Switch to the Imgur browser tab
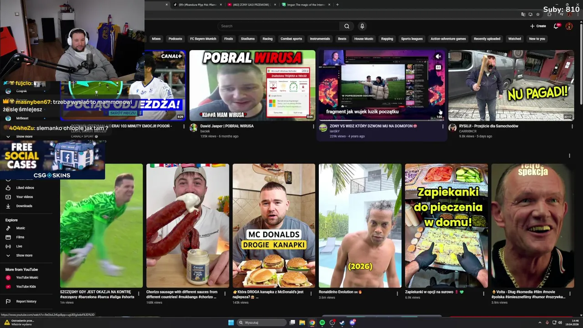Image resolution: width=583 pixels, height=328 pixels. (x=305, y=5)
